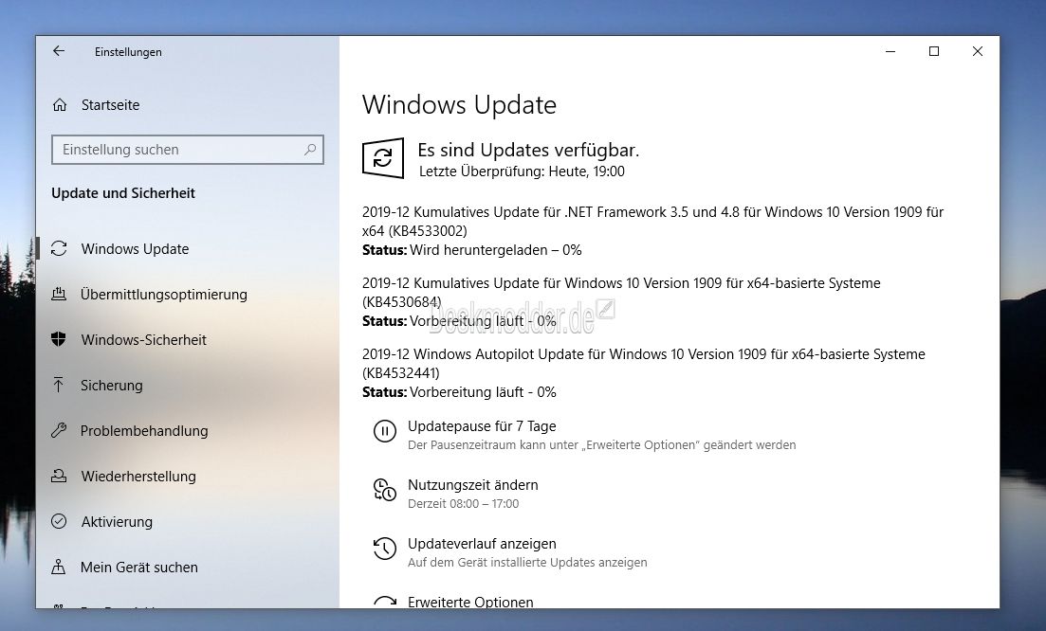
Task: Click the Pausenzeitraum description under Updatepause
Action: 602,444
